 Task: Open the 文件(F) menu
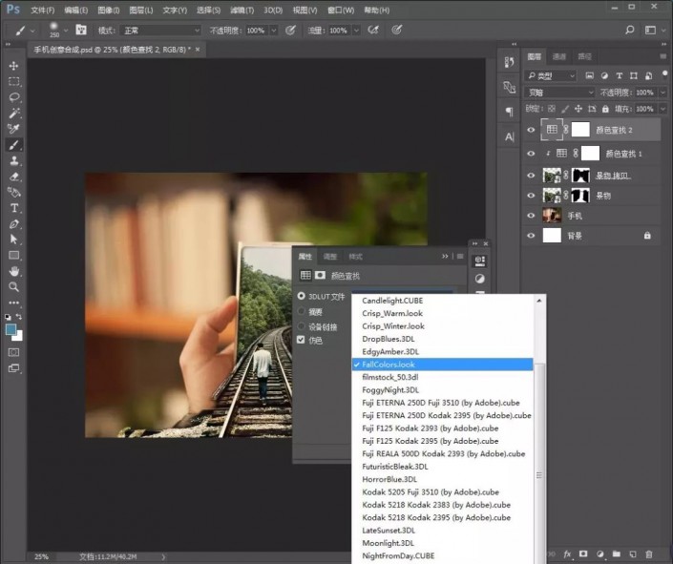pyautogui.click(x=43, y=10)
